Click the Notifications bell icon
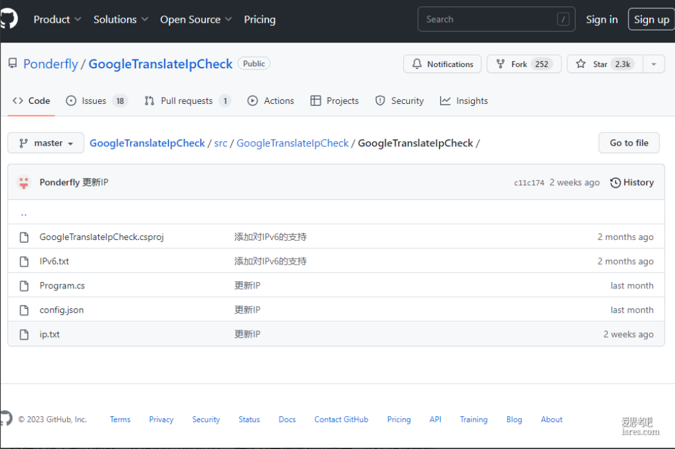This screenshot has width=675, height=449. click(x=417, y=64)
